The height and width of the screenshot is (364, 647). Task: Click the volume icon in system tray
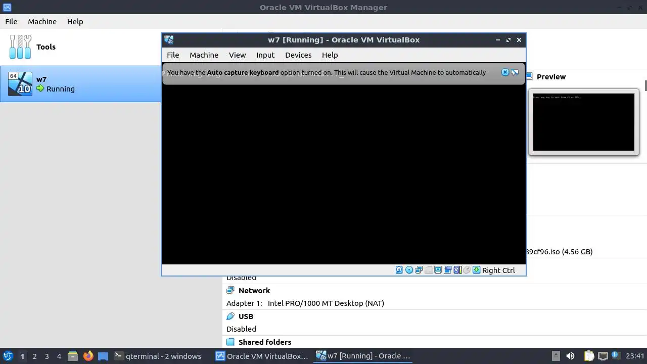click(x=570, y=356)
